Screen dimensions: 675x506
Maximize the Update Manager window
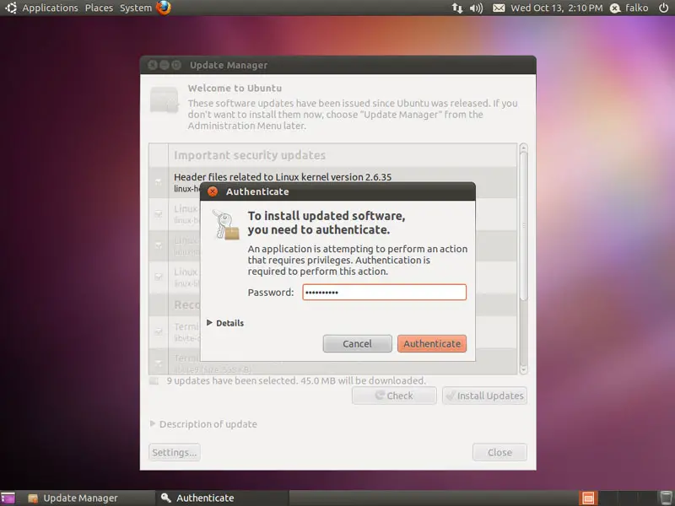pos(176,65)
